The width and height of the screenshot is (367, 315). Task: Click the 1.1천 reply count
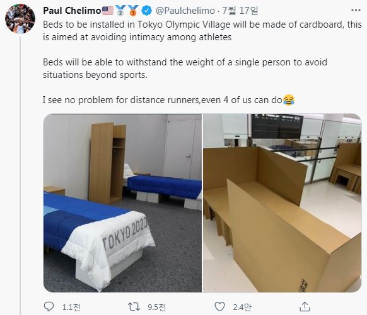(x=71, y=307)
